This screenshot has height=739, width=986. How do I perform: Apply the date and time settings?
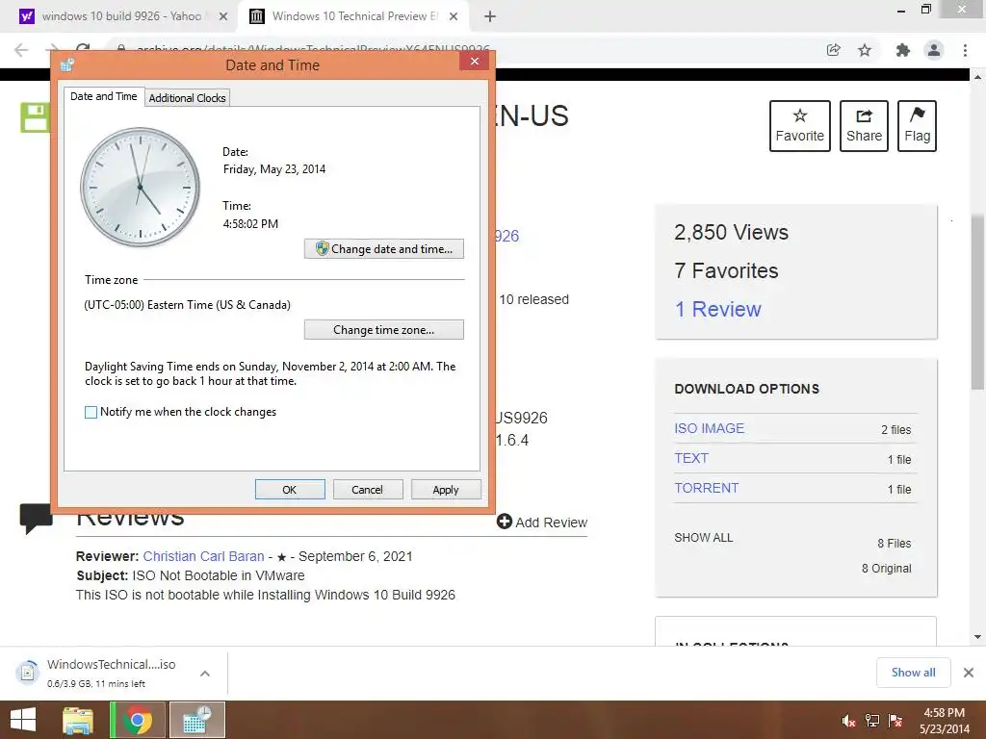pyautogui.click(x=446, y=490)
